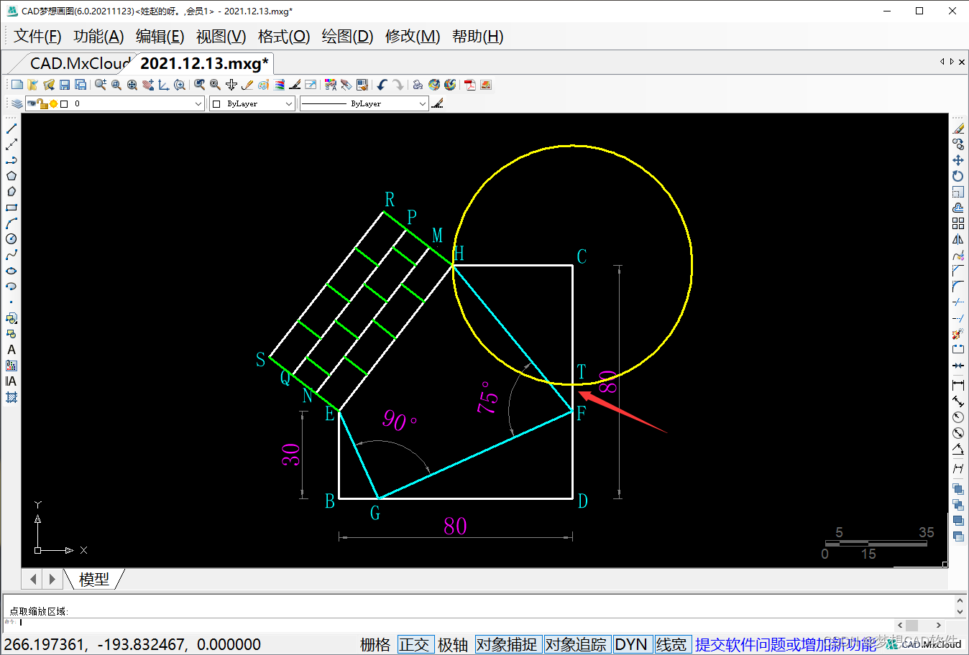Switch to 2021.12.13.mxg tab
This screenshot has width=969, height=655.
click(204, 63)
